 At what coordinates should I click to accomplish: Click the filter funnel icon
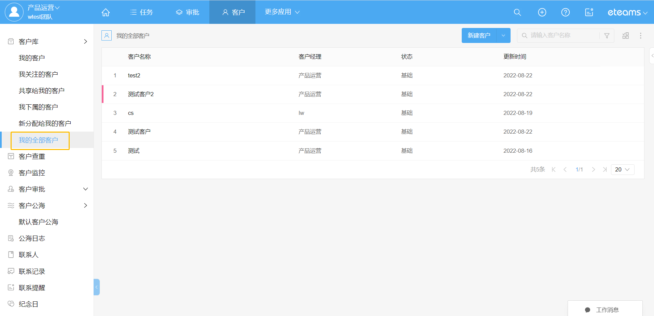[x=607, y=36]
